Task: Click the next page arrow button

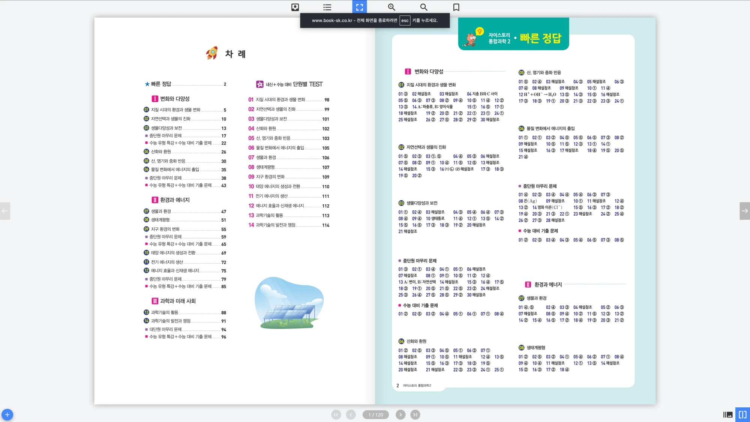Action: tap(400, 414)
